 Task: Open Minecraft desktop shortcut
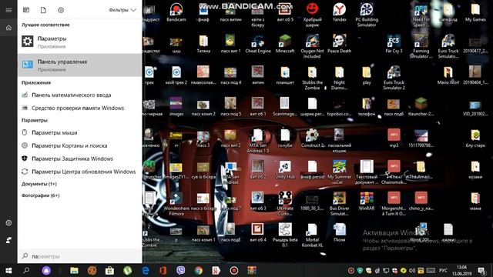pos(285,44)
